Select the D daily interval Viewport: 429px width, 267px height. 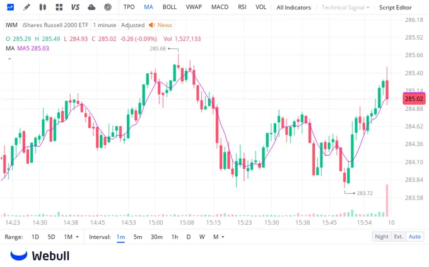click(x=188, y=237)
